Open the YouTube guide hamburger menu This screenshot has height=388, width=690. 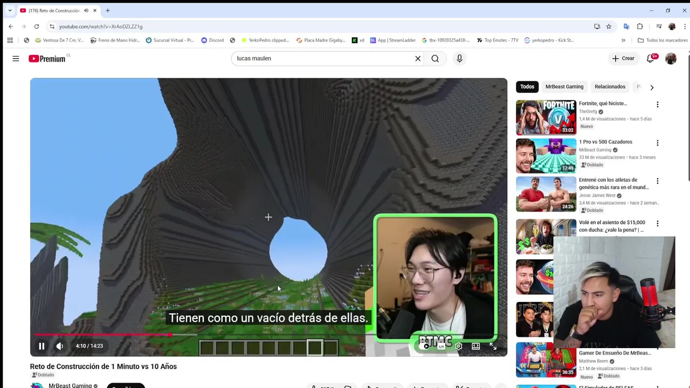coord(16,58)
